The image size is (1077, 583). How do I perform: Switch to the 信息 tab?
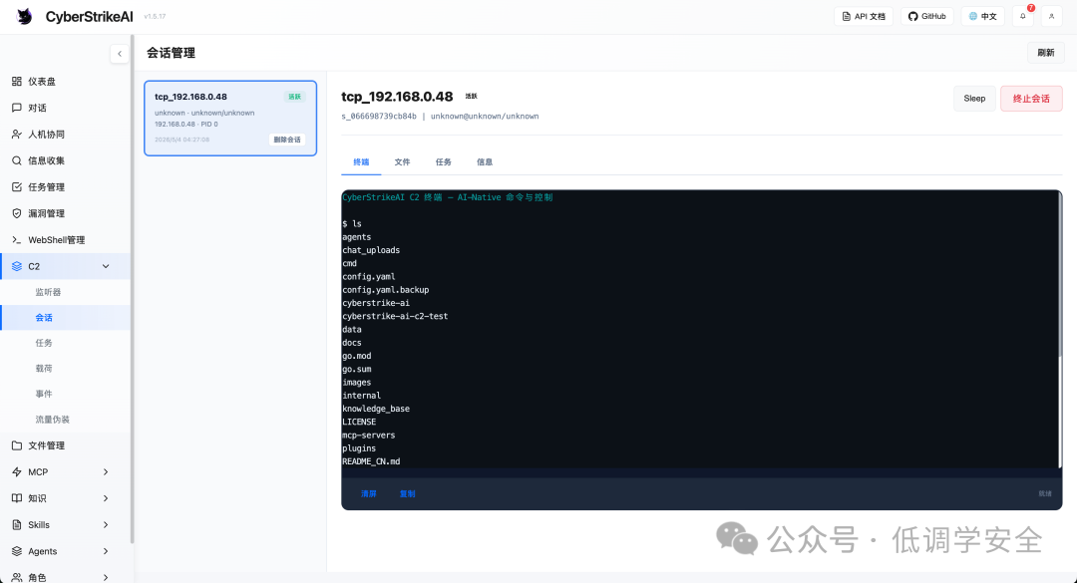tap(485, 162)
